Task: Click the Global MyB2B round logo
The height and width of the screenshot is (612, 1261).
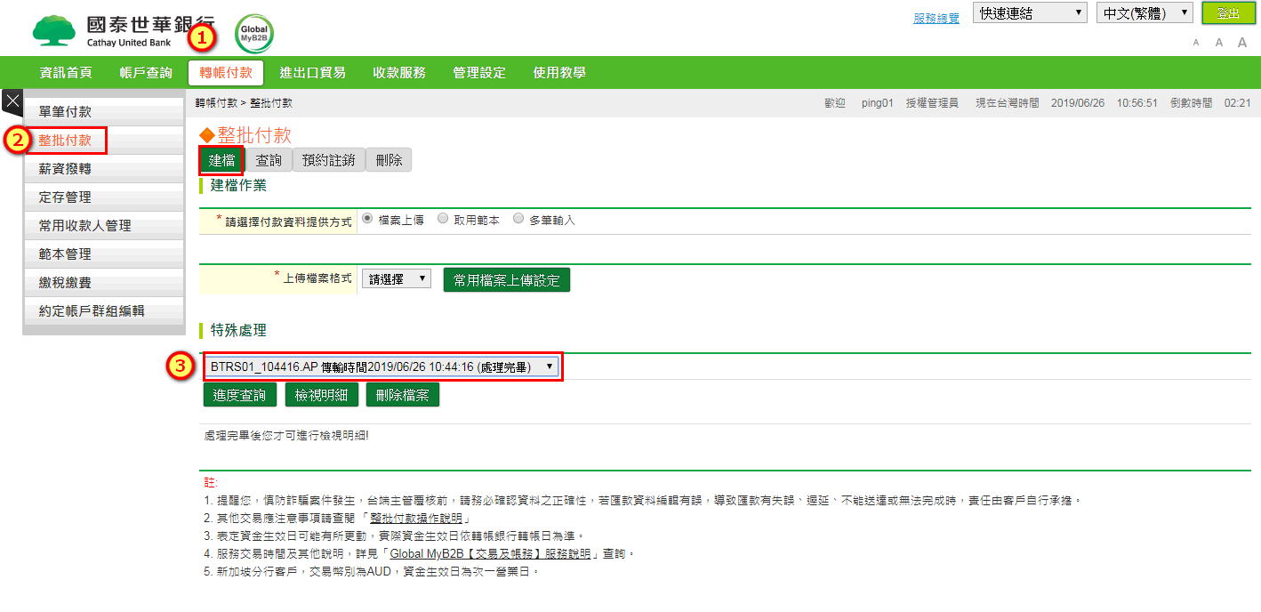Action: tap(254, 34)
